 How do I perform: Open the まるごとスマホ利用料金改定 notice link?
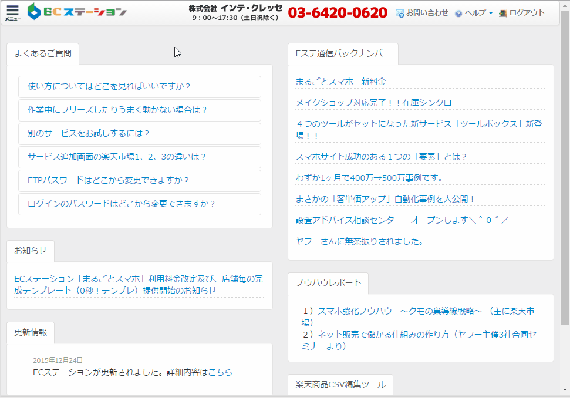point(139,285)
